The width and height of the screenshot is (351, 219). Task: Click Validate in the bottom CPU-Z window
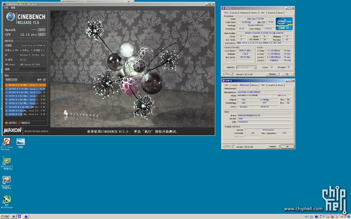[x=273, y=147]
